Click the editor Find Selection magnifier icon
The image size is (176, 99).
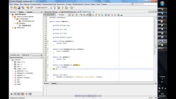(81, 15)
